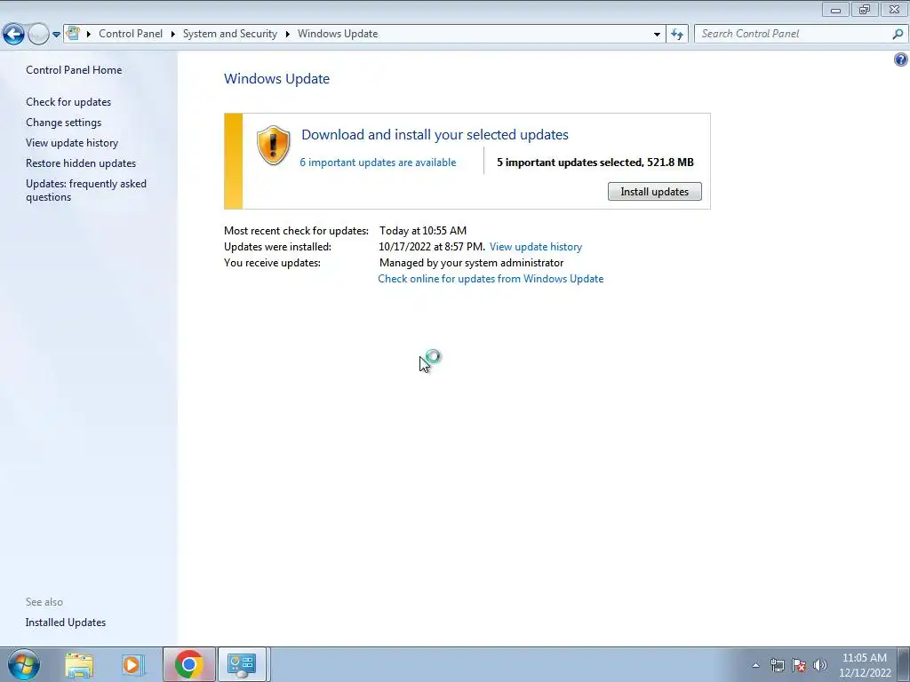Image resolution: width=910 pixels, height=682 pixels.
Task: Expand the arrow before Control Panel breadcrumb
Action: (89, 34)
